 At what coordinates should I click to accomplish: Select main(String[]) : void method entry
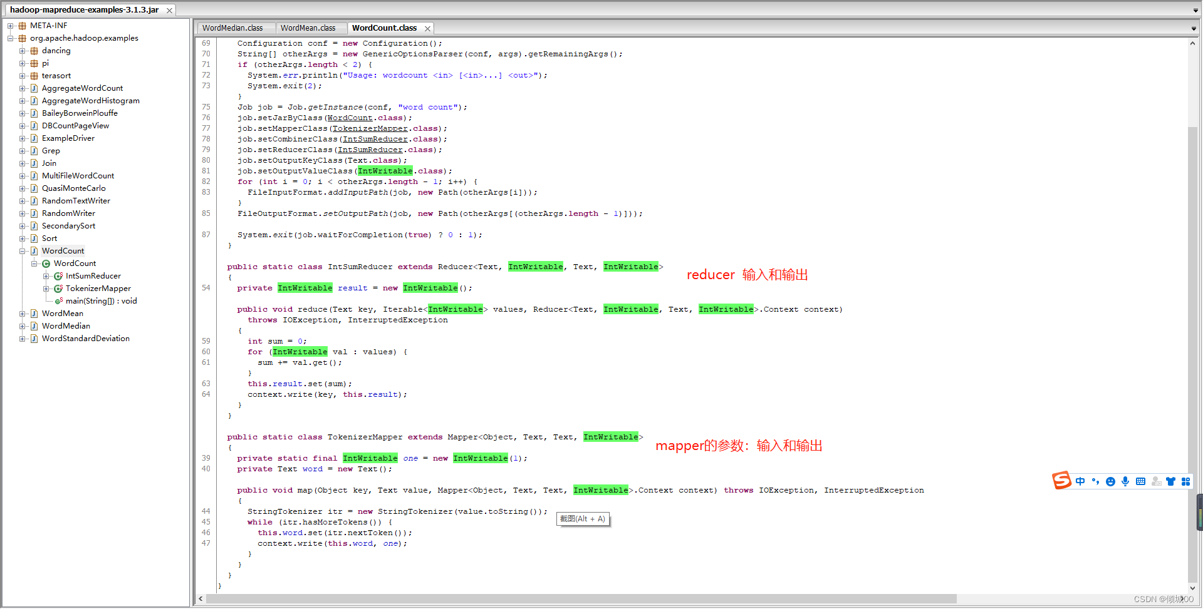point(102,301)
